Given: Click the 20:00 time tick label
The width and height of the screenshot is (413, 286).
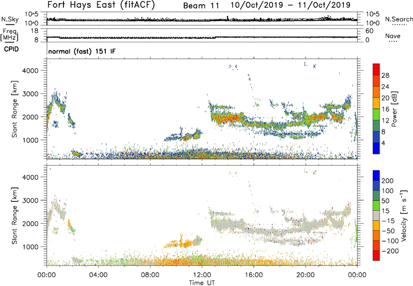Looking at the screenshot, I should point(305,275).
